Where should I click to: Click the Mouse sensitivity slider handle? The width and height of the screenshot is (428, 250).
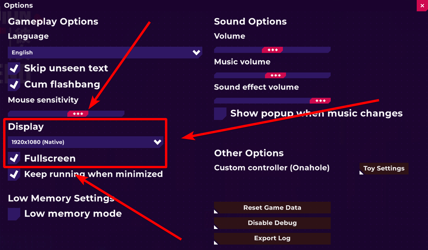click(x=78, y=114)
